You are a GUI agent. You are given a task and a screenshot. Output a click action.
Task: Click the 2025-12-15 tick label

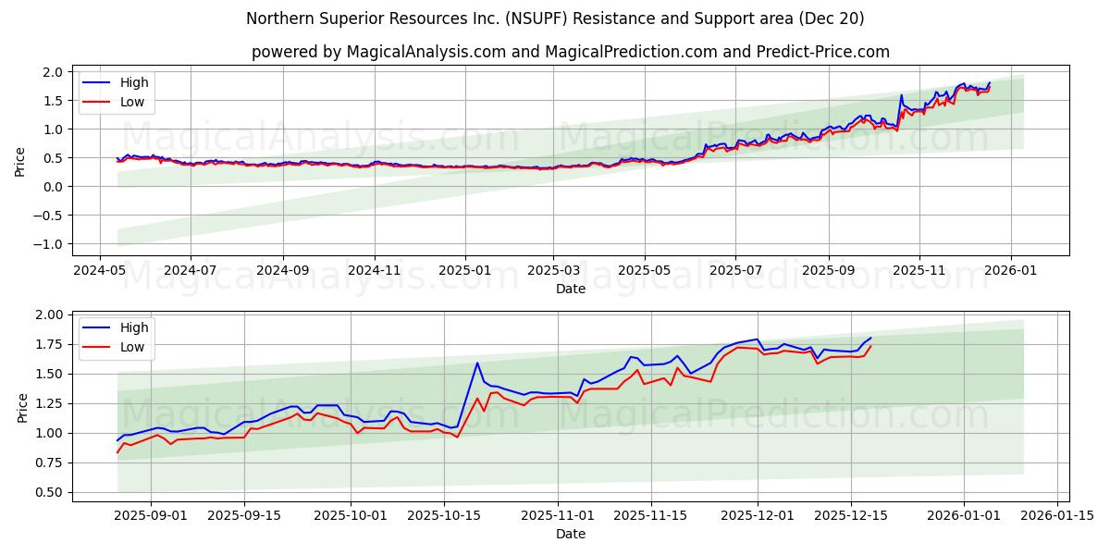(x=851, y=517)
